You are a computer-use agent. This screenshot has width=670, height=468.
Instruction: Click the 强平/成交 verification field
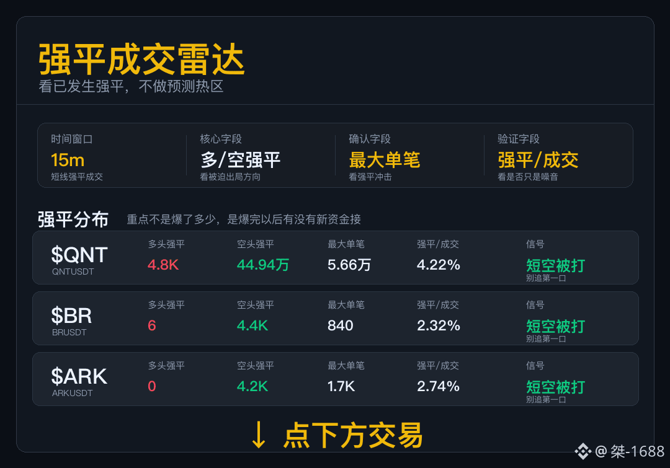[538, 161]
